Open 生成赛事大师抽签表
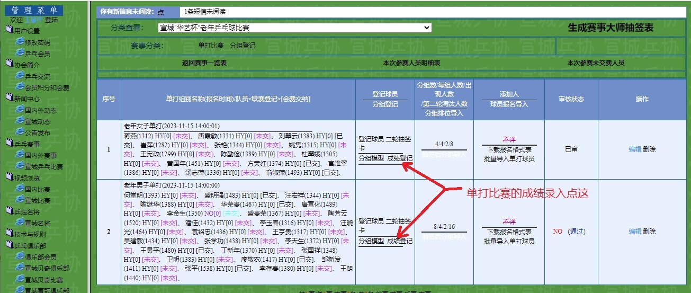691x293 pixels. click(x=610, y=28)
